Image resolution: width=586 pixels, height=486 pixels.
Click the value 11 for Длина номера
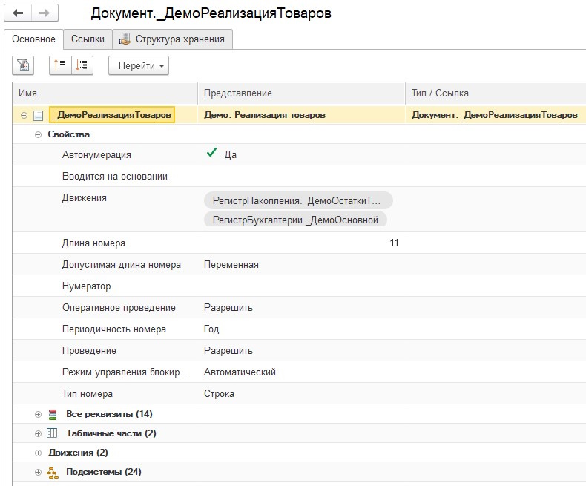tap(394, 243)
